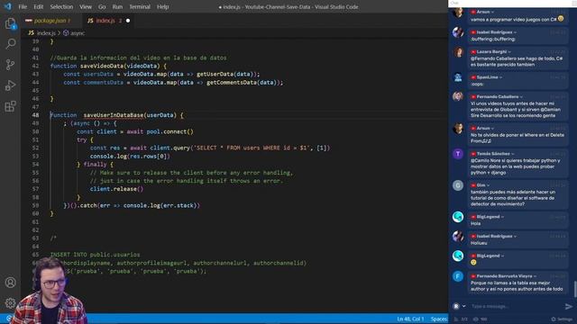Click 'client.release()' on line 57
This screenshot has height=324, width=577.
point(116,189)
